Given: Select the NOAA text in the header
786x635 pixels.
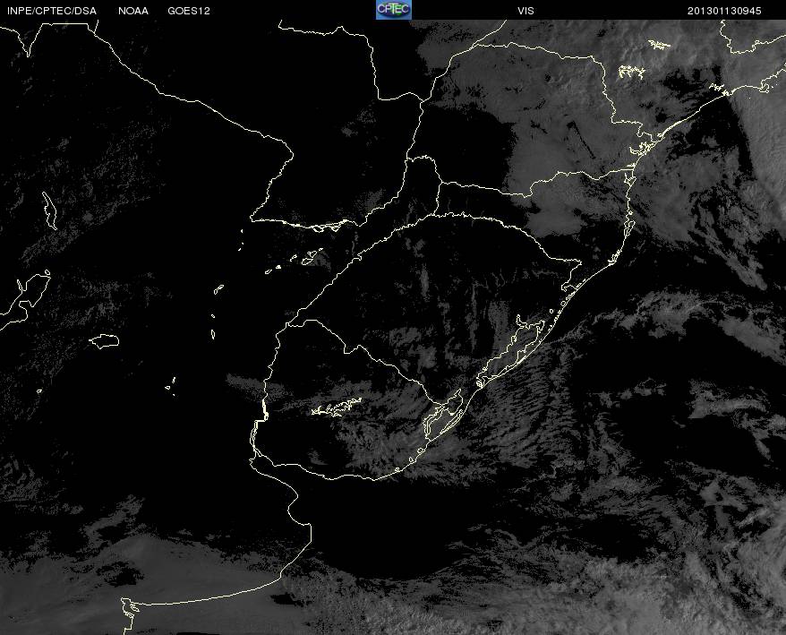Looking at the screenshot, I should pyautogui.click(x=133, y=11).
